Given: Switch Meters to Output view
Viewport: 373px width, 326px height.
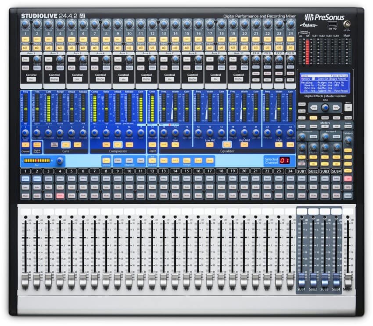Looking at the screenshot, I should 314,126.
